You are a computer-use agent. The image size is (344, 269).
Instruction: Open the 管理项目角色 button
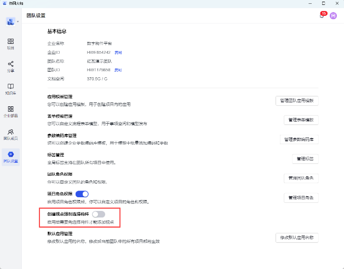(301, 197)
